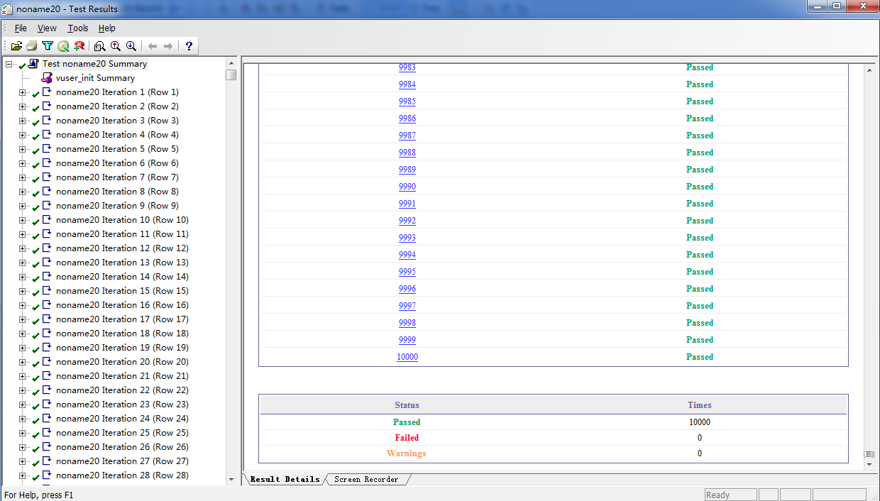Viewport: 880px width, 501px height.
Task: Click the Test noname20 Summary icon
Action: 33,64
